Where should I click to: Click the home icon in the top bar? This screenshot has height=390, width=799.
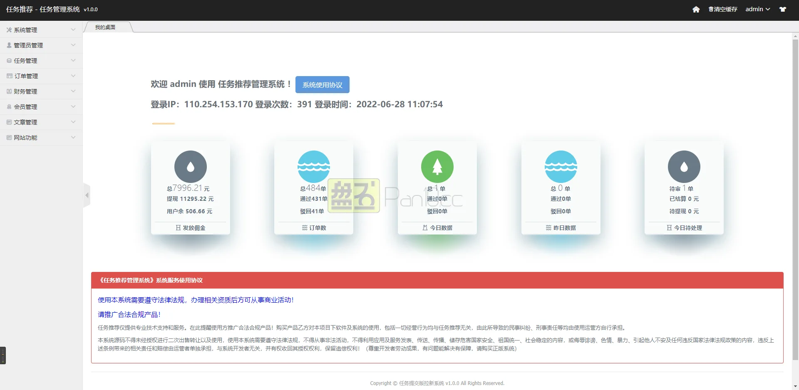pos(696,9)
